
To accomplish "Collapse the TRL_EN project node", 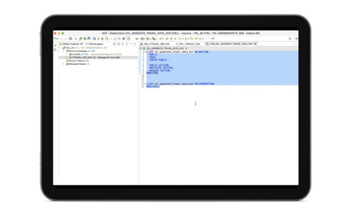I will click(x=60, y=48).
